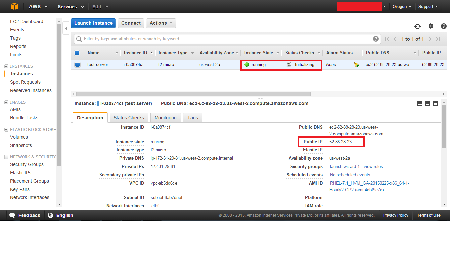
Task: Open the account name dropdown arrow
Action: [x=384, y=7]
